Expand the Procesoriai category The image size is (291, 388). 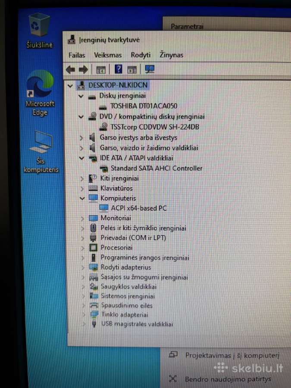tap(83, 248)
